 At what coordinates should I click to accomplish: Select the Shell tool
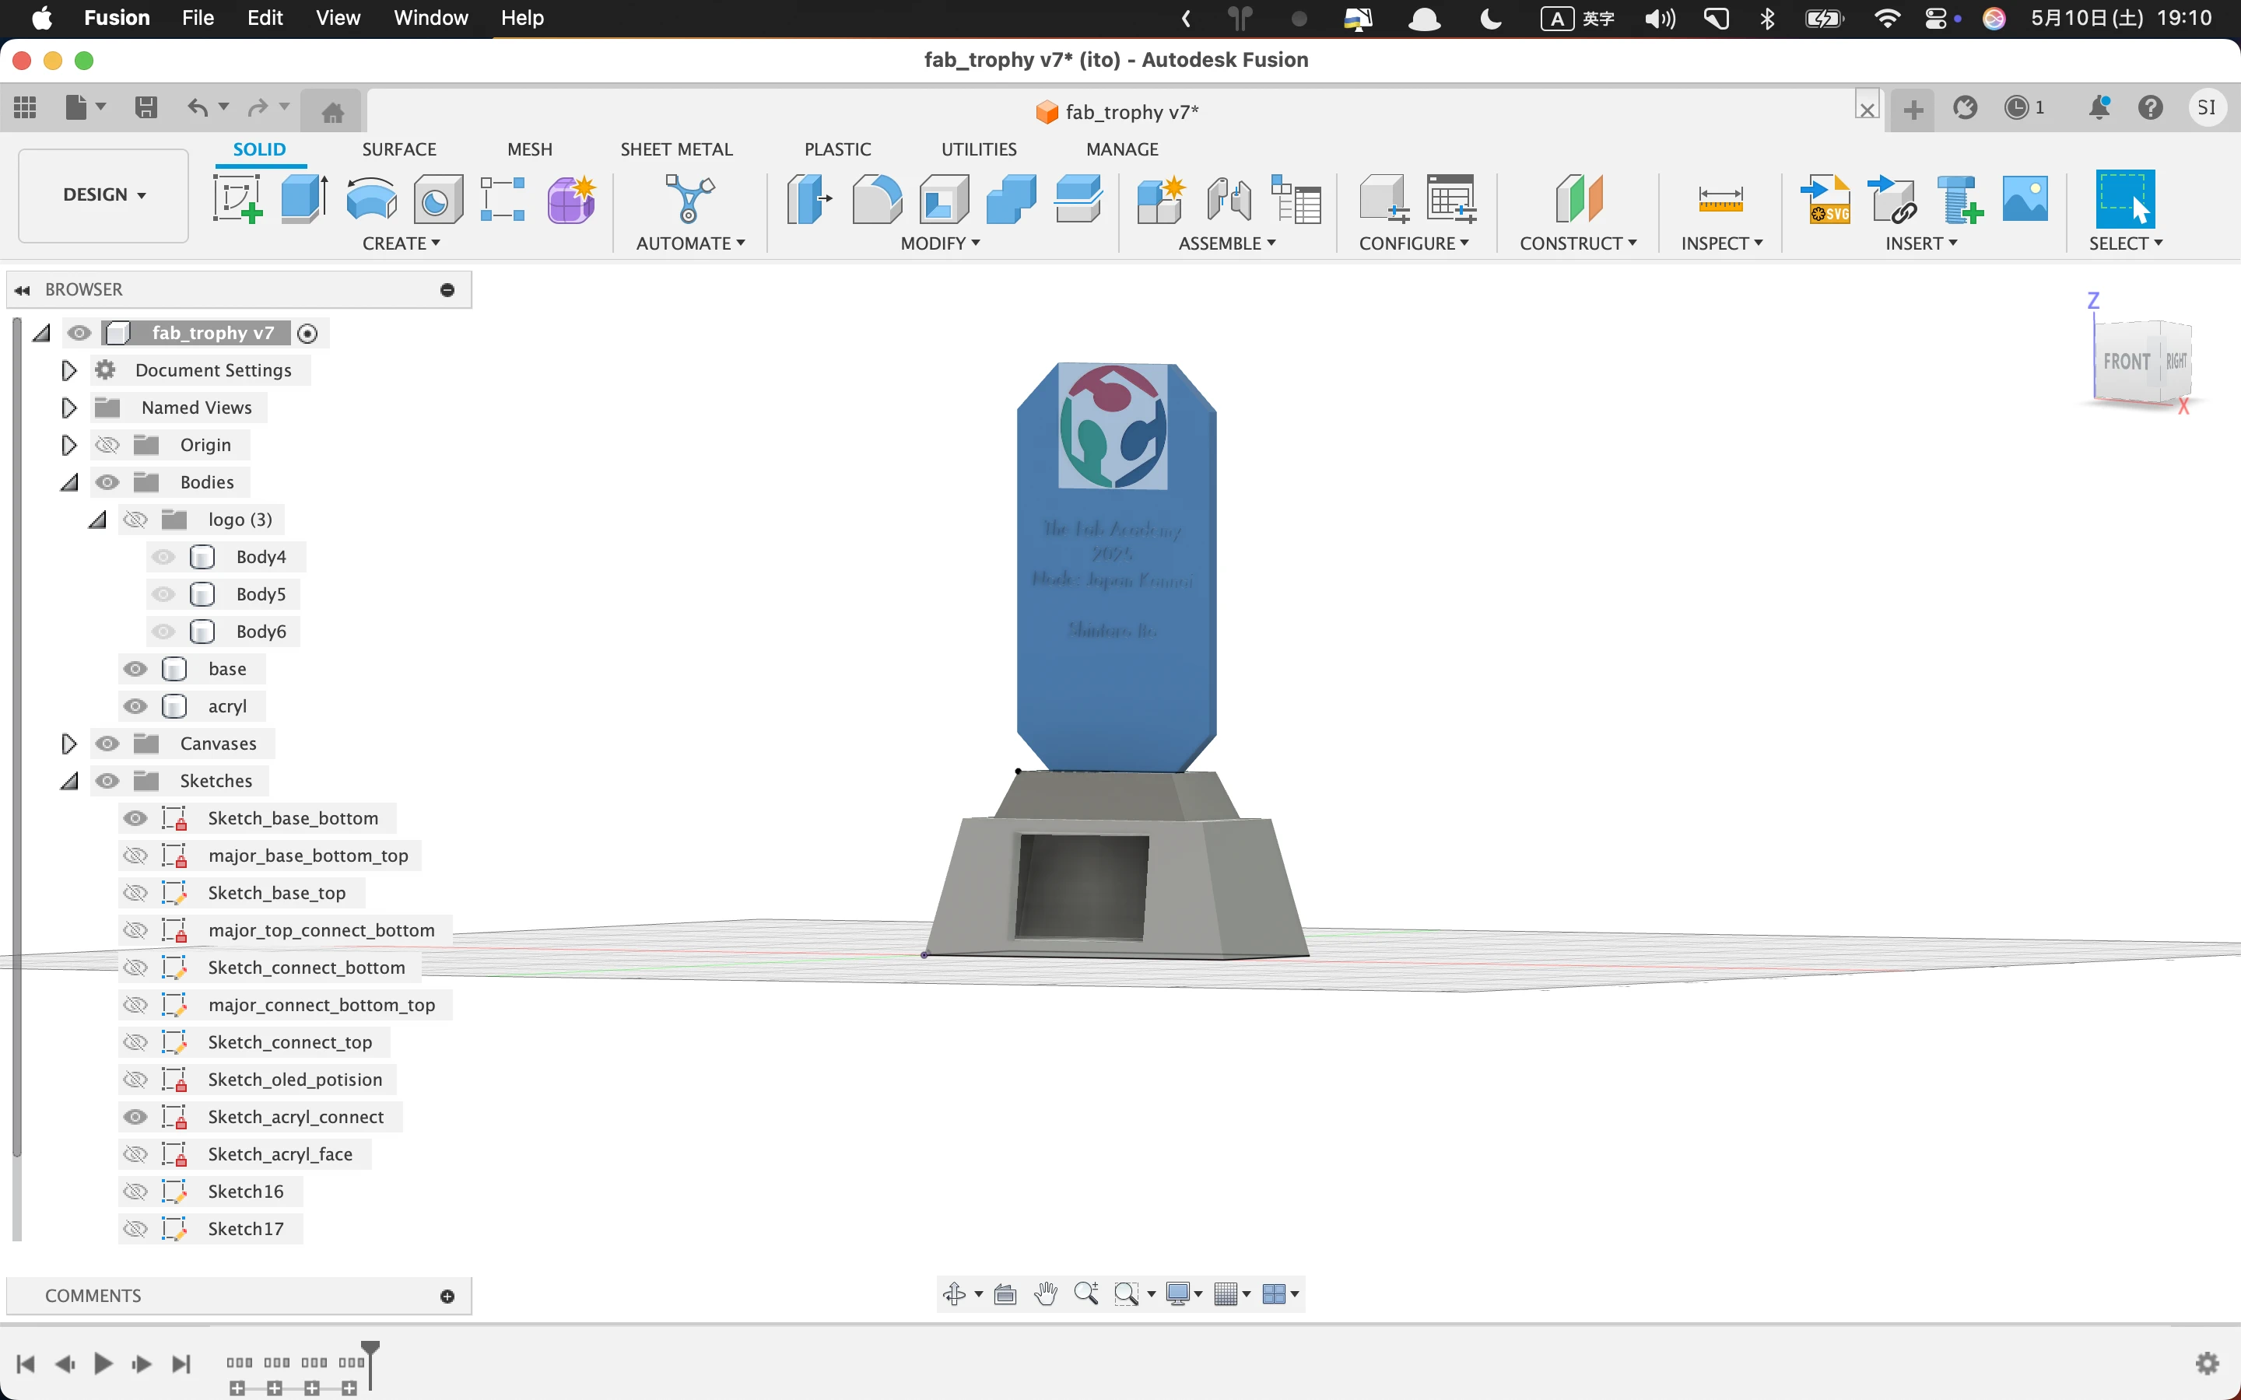944,199
